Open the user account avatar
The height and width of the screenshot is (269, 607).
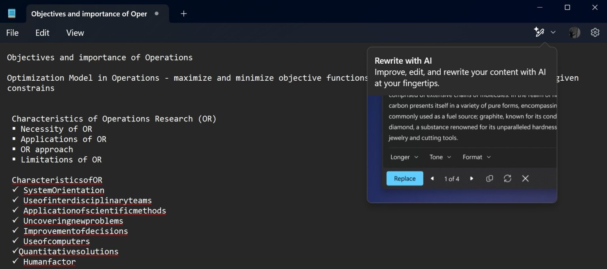(x=574, y=32)
